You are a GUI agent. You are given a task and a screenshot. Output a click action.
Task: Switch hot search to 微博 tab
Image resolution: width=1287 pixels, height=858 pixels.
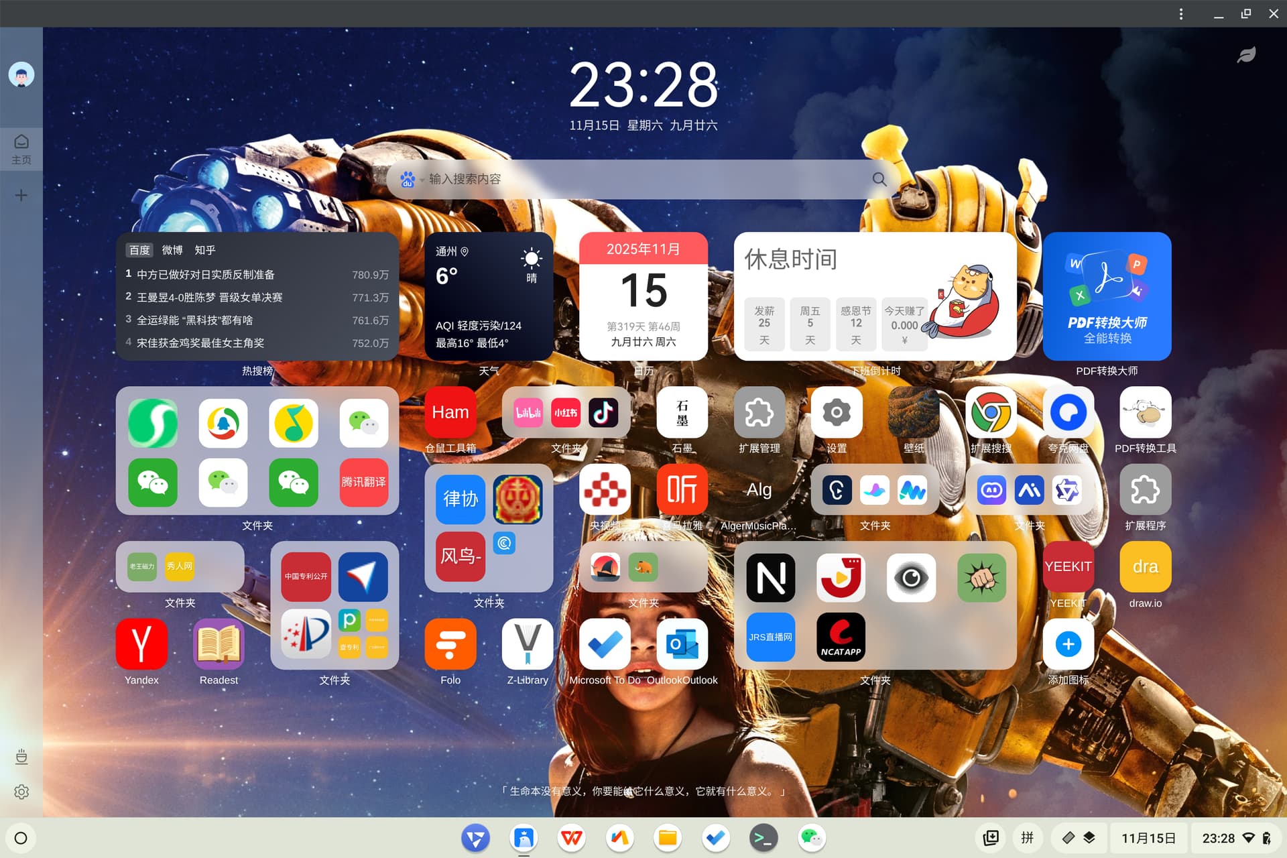point(172,250)
